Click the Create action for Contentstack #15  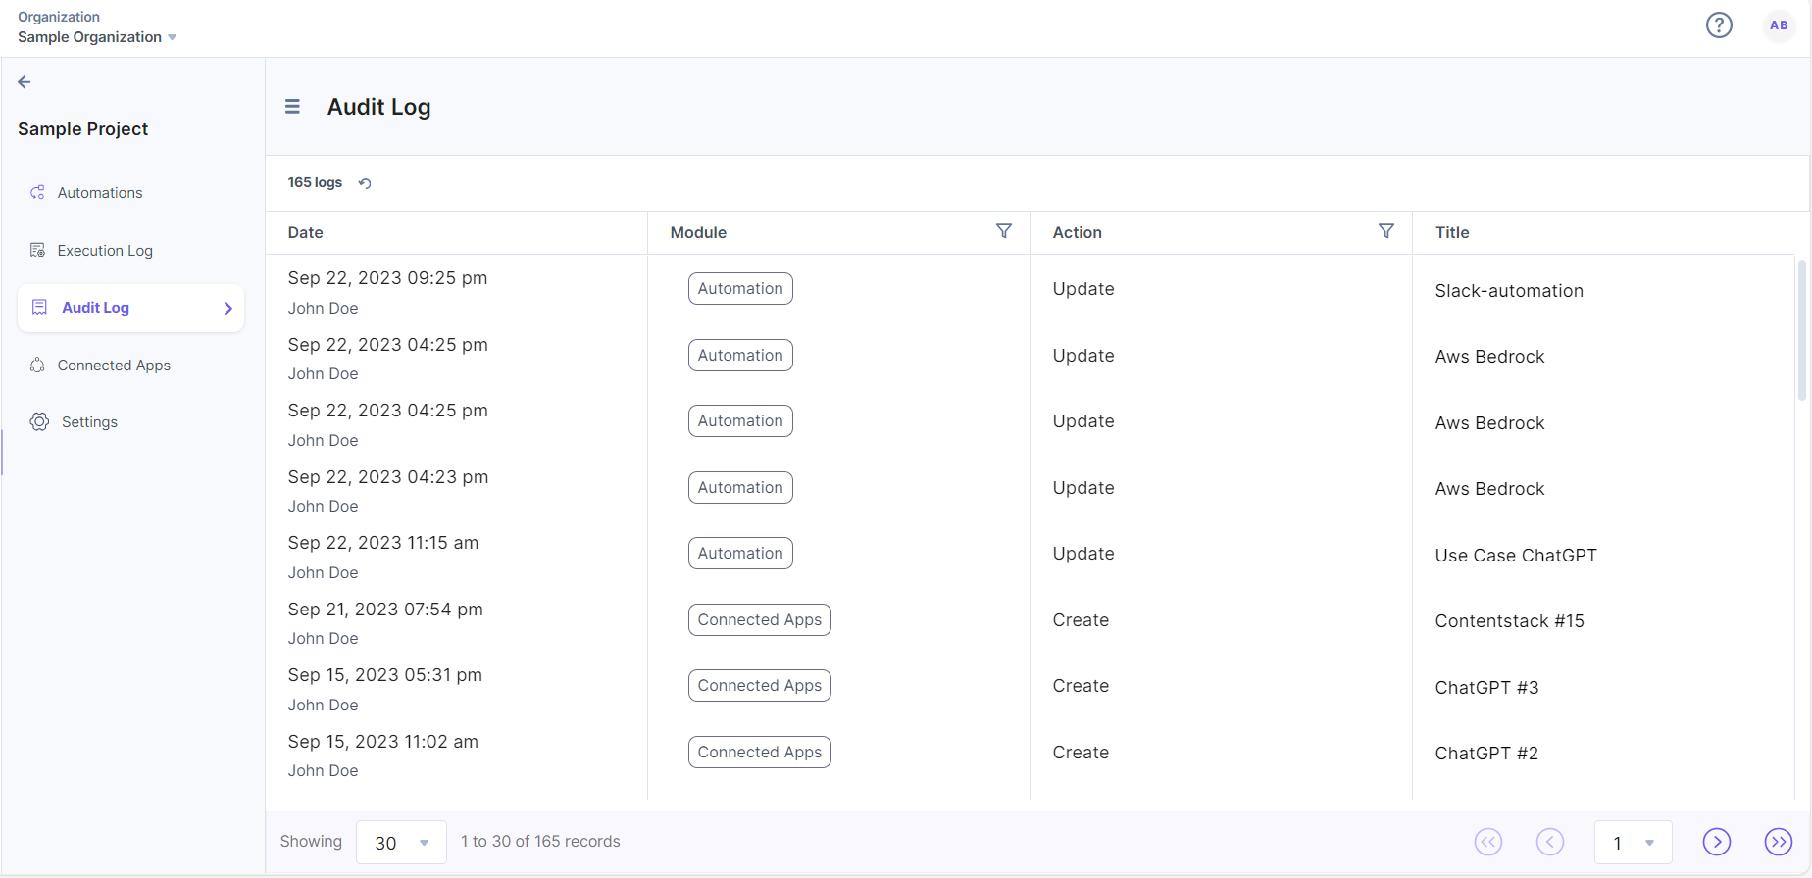pyautogui.click(x=1081, y=620)
